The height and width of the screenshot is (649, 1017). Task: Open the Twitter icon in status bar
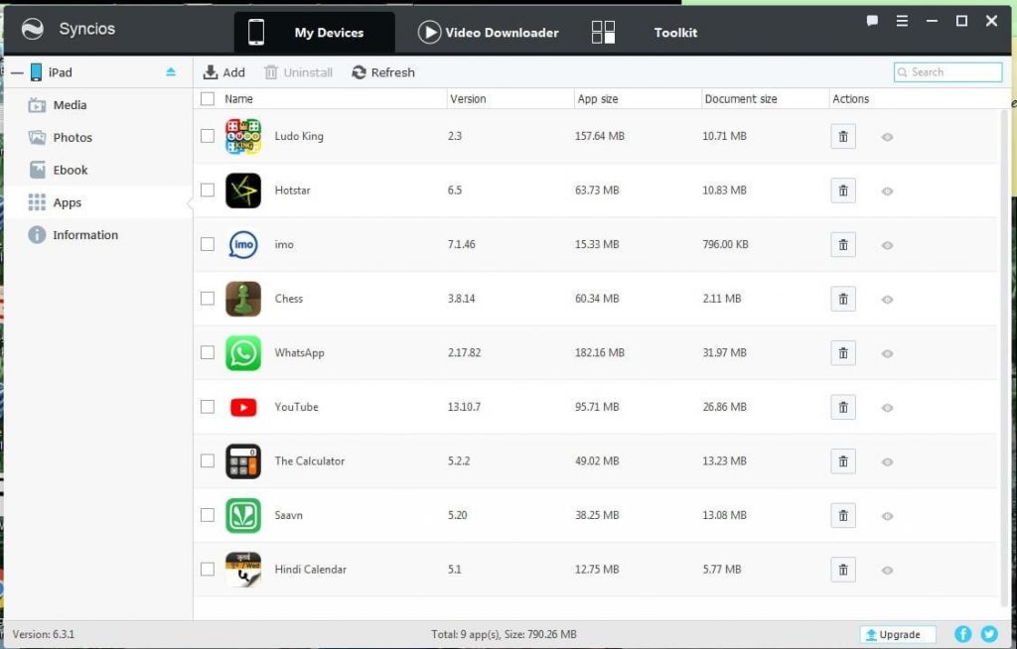point(989,633)
